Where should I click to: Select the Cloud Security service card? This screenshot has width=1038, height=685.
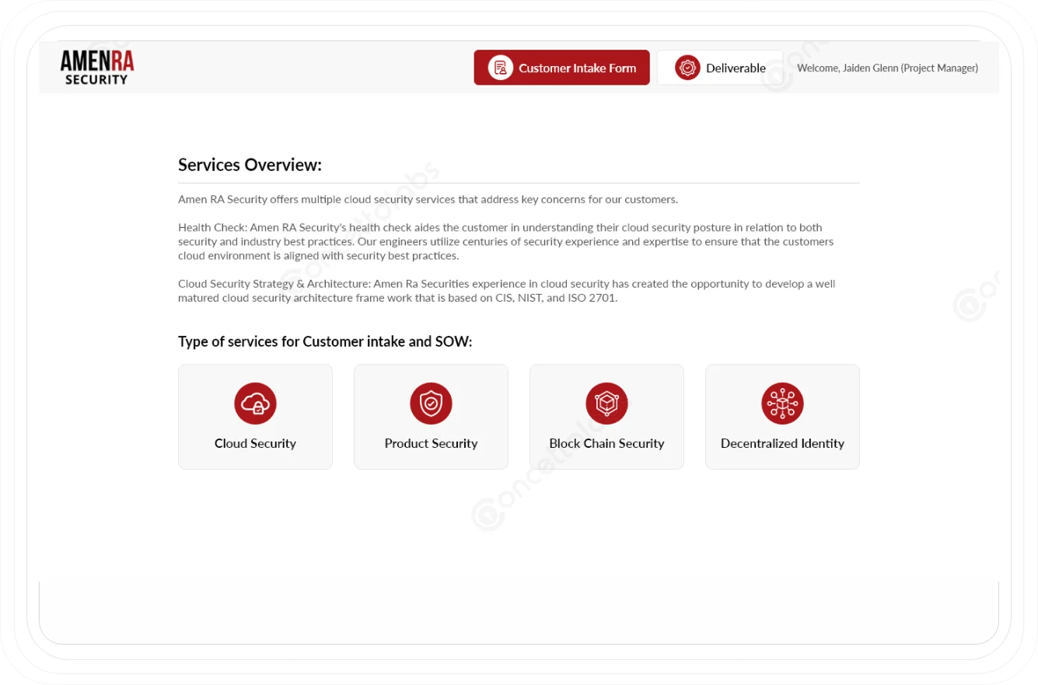point(255,416)
